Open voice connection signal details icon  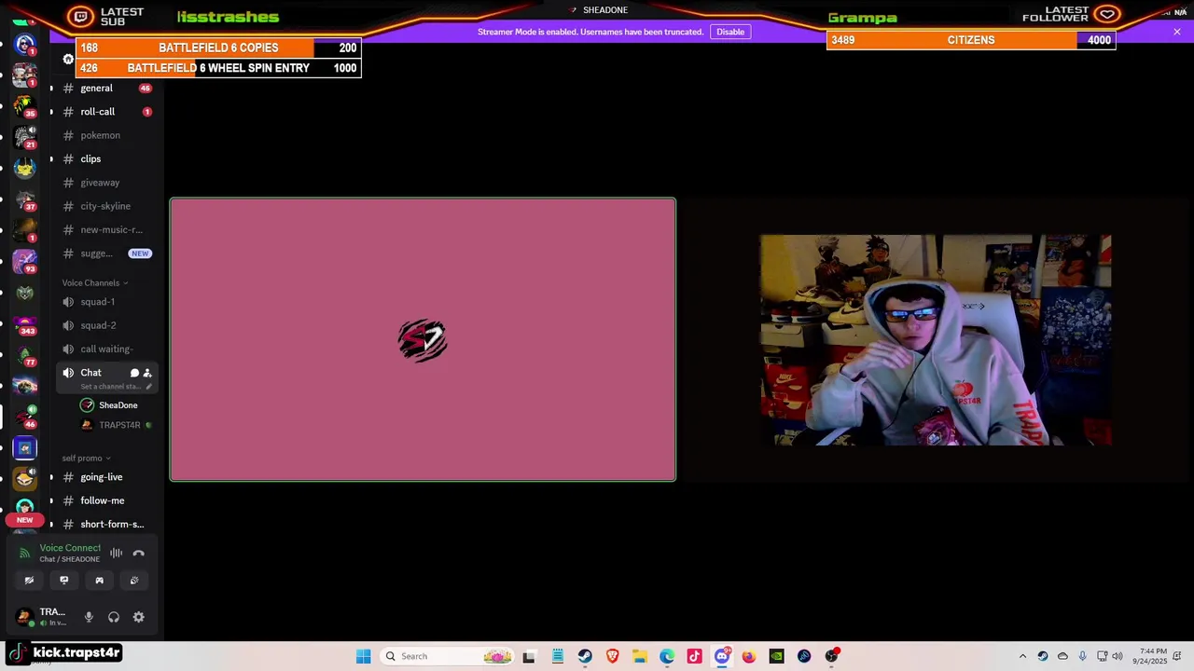click(25, 554)
